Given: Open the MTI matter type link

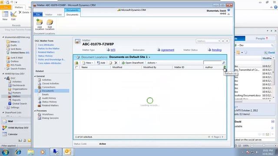Looking at the screenshot, I should coord(113,50).
